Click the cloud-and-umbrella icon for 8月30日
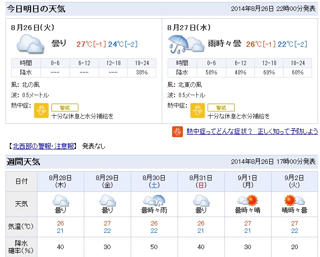The width and height of the screenshot is (320, 257). 154,200
